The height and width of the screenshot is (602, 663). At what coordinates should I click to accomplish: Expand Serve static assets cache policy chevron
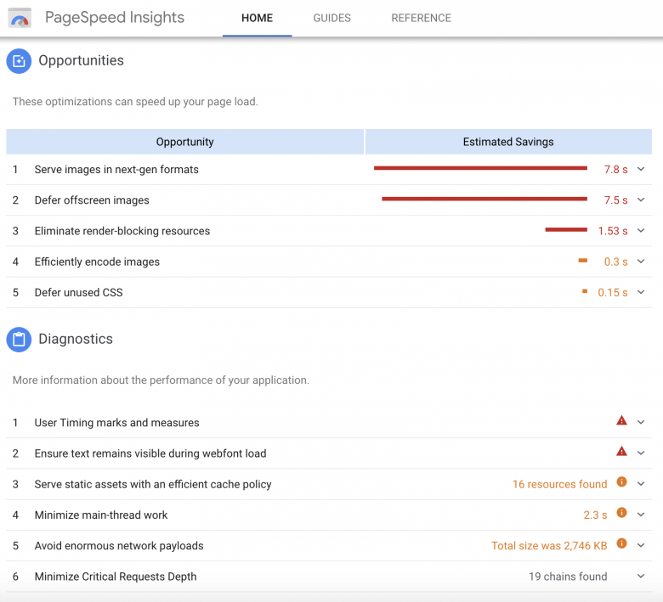tap(641, 484)
